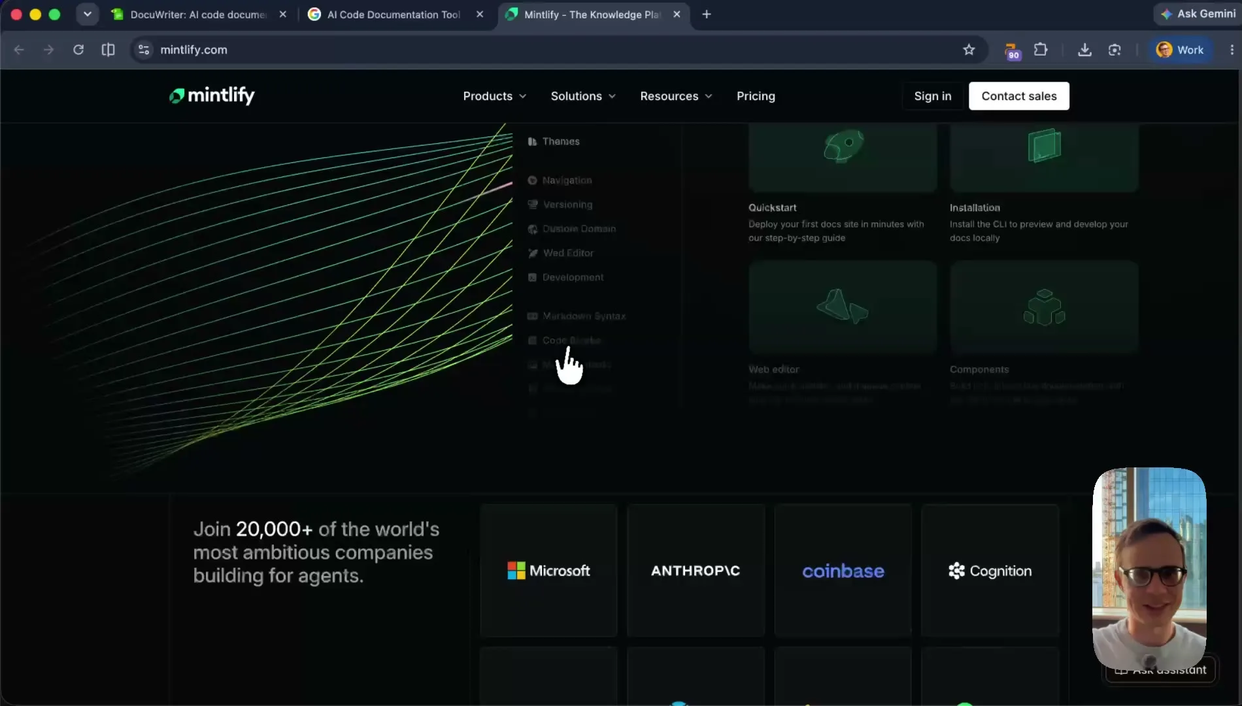Screen dimensions: 1242x706
Task: Bookmark this page with the star icon
Action: pos(969,50)
